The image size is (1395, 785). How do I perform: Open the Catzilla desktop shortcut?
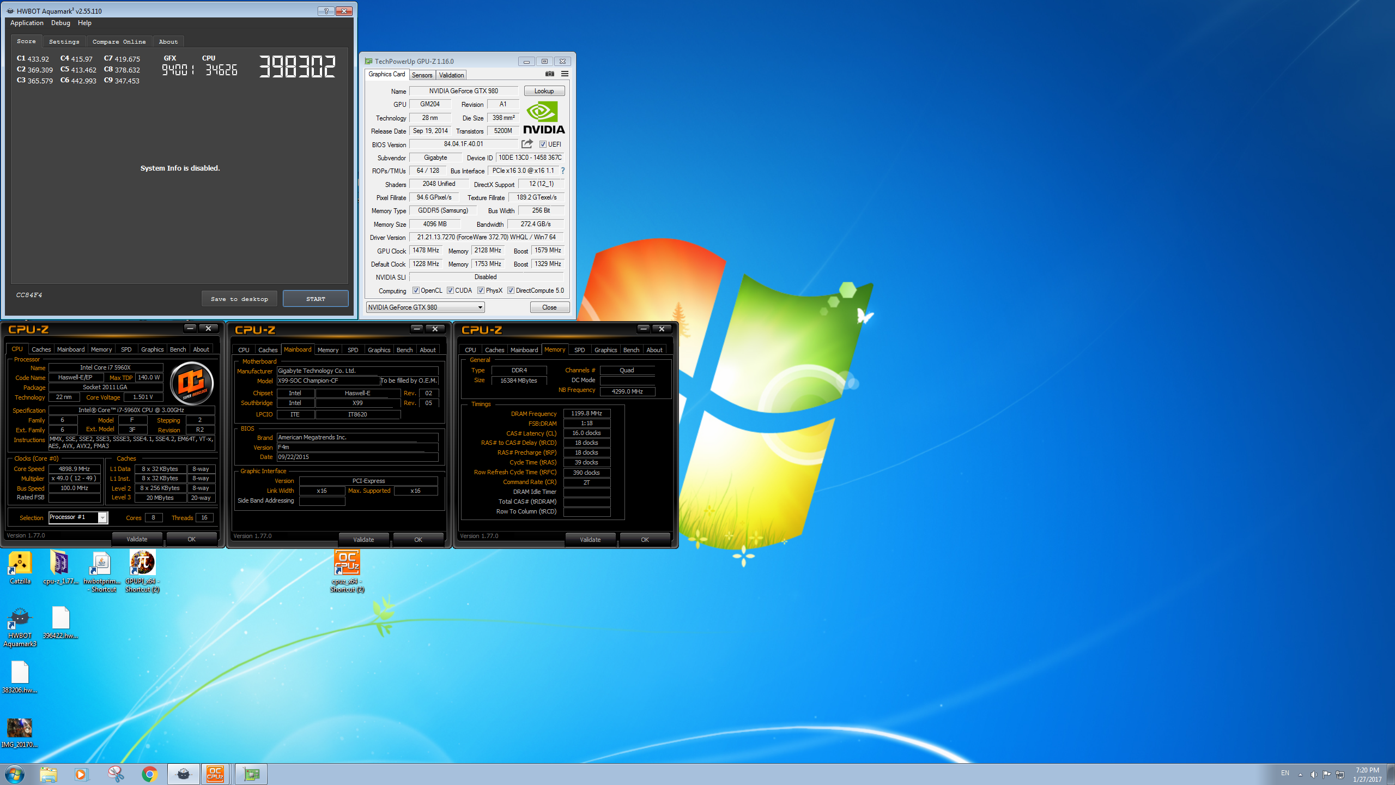(x=20, y=567)
